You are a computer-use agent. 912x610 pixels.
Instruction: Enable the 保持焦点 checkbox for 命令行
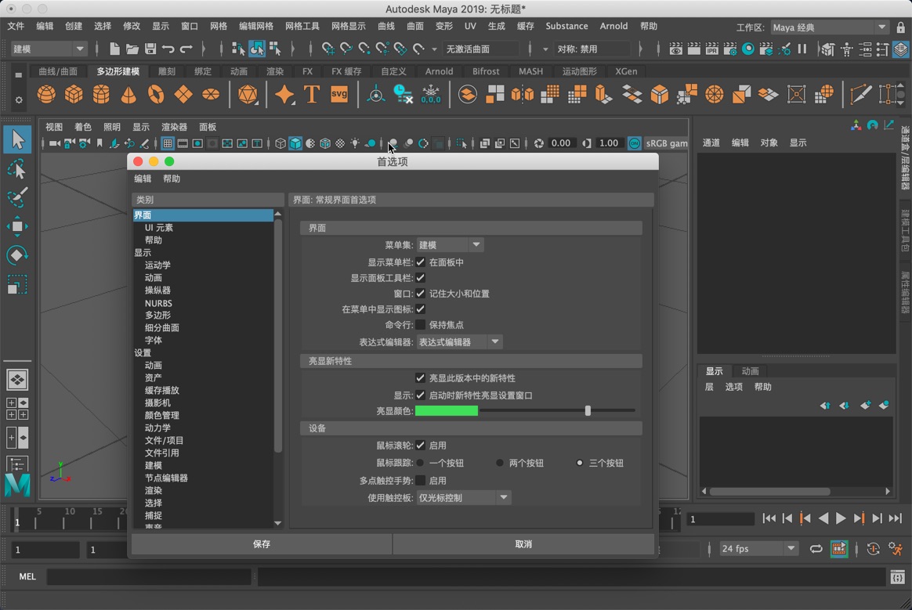[421, 325]
